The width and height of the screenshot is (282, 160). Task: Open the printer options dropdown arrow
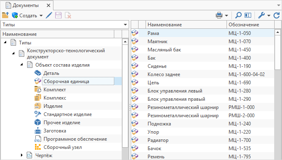coord(227,16)
